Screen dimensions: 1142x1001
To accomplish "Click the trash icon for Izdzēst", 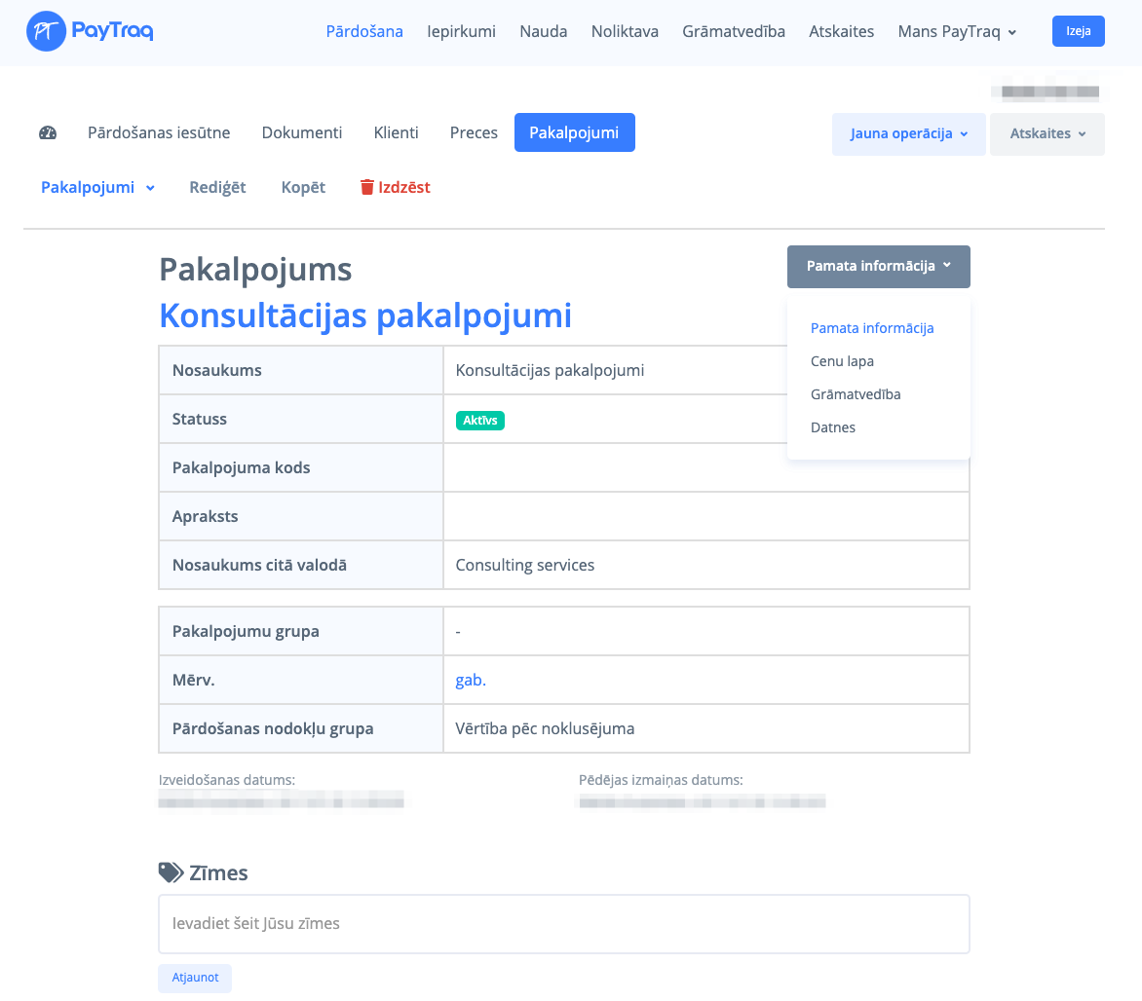I will click(367, 187).
